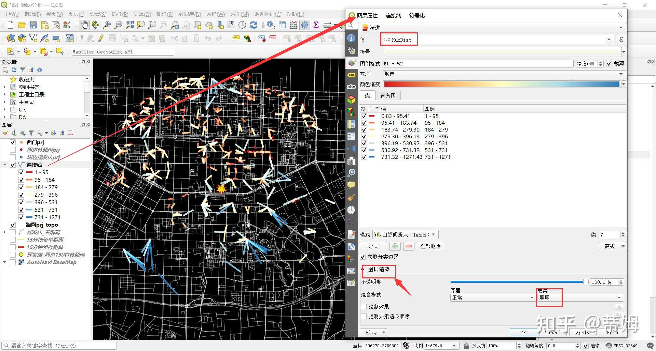
Task: Open the 工程(J) menu
Action: pyautogui.click(x=11, y=14)
